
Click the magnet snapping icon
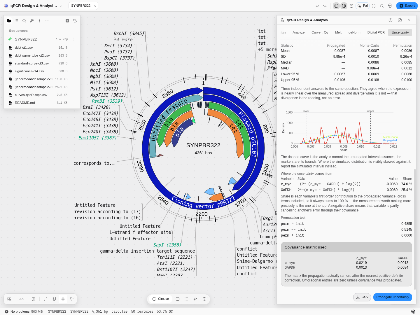pos(54,299)
